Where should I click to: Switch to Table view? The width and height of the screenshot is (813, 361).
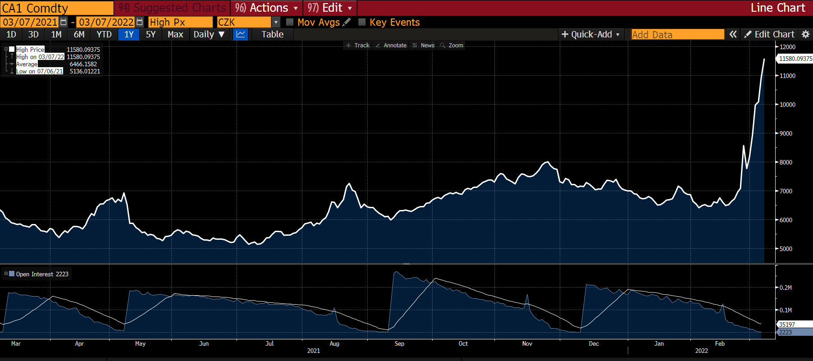[272, 34]
